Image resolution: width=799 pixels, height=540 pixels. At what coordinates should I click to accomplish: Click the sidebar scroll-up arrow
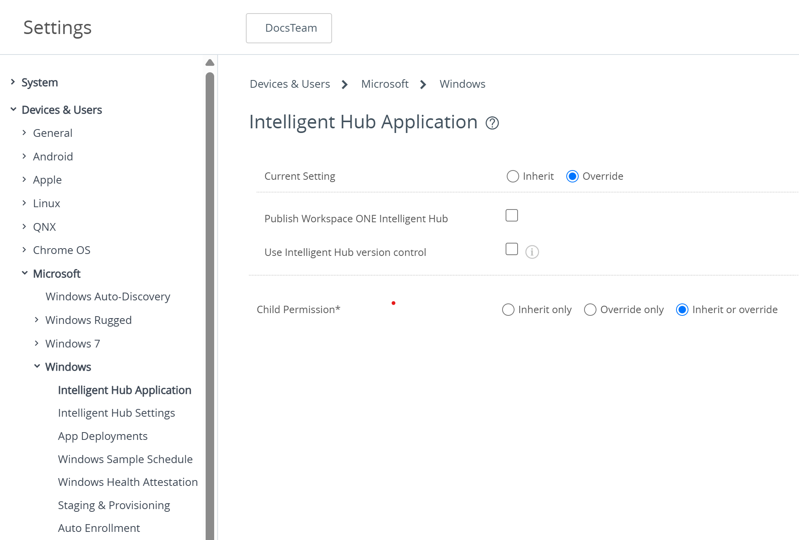click(x=210, y=63)
